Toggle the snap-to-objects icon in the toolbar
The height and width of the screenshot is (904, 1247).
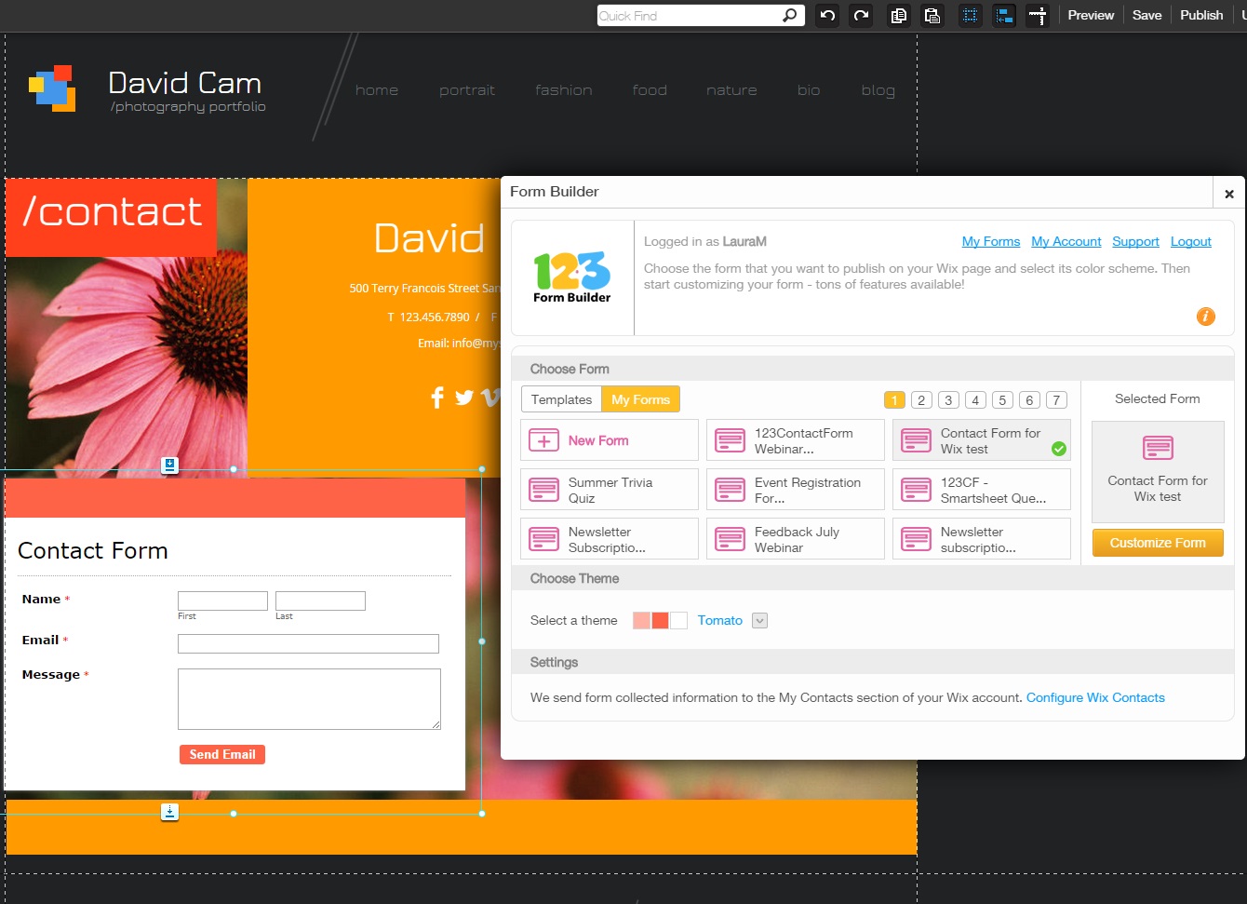pyautogui.click(x=1004, y=15)
